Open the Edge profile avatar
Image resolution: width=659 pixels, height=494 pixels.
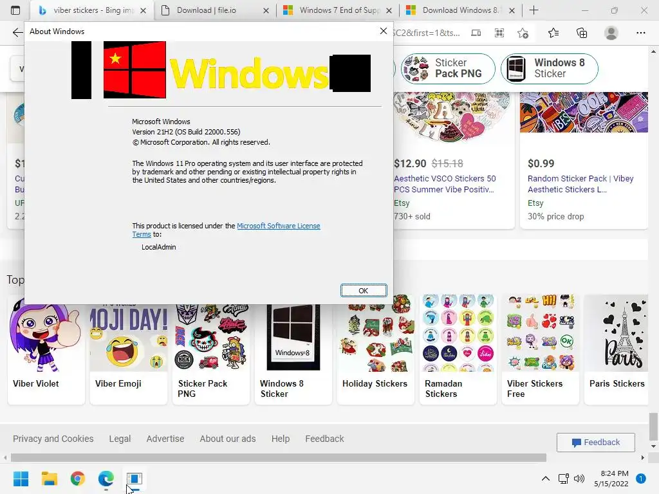tap(611, 33)
